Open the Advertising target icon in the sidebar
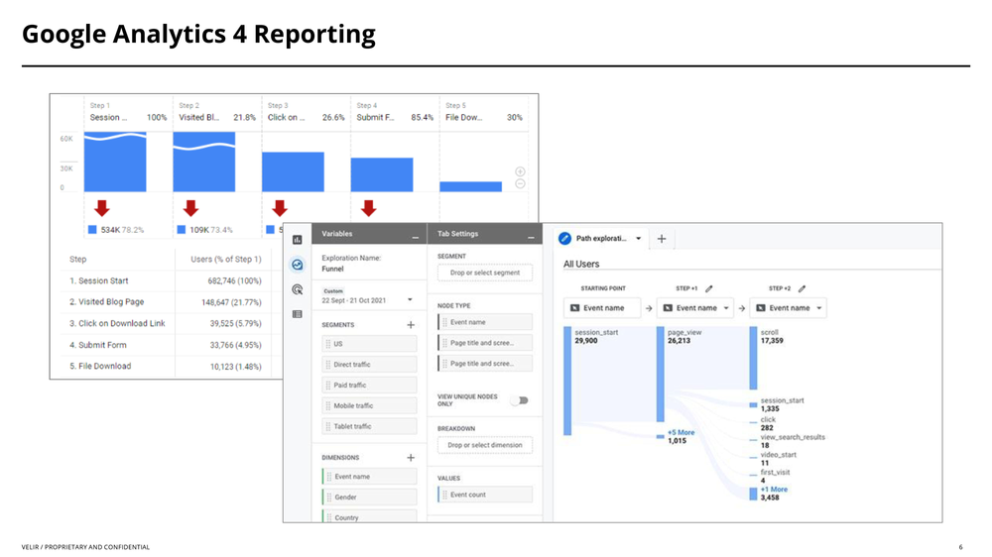 coord(298,289)
